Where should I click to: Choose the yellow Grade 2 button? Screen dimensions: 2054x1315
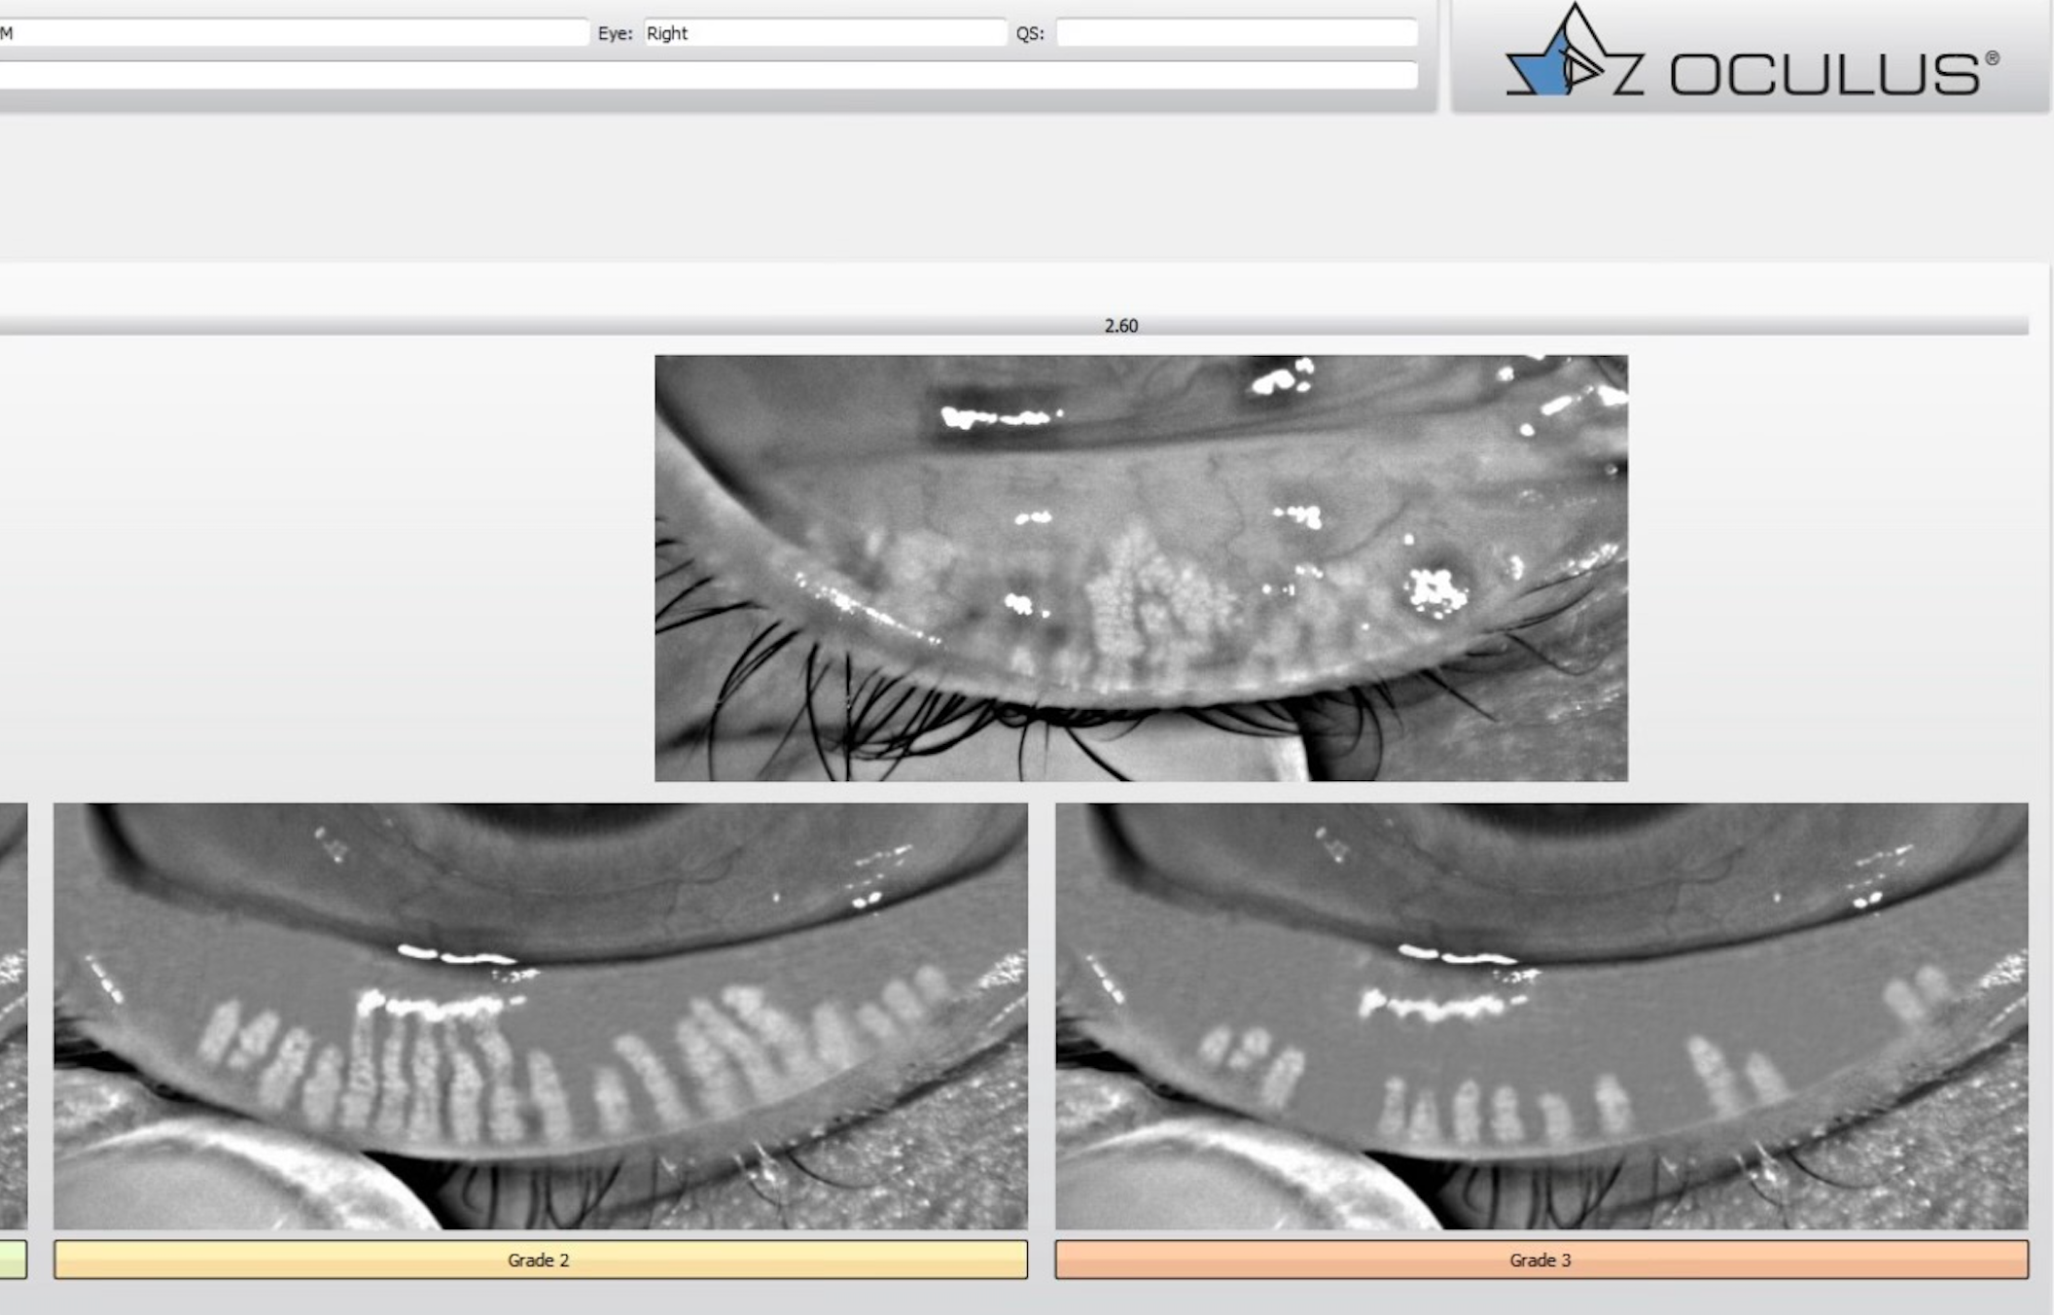[x=540, y=1260]
